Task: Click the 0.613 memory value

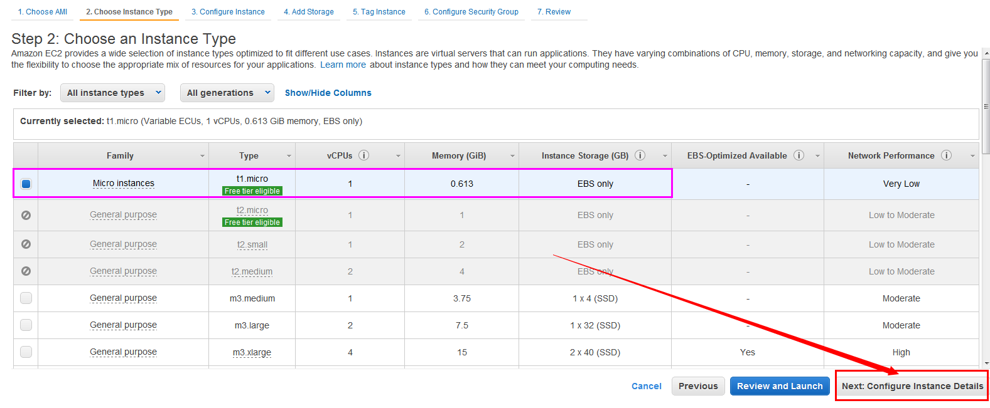Action: pyautogui.click(x=462, y=184)
